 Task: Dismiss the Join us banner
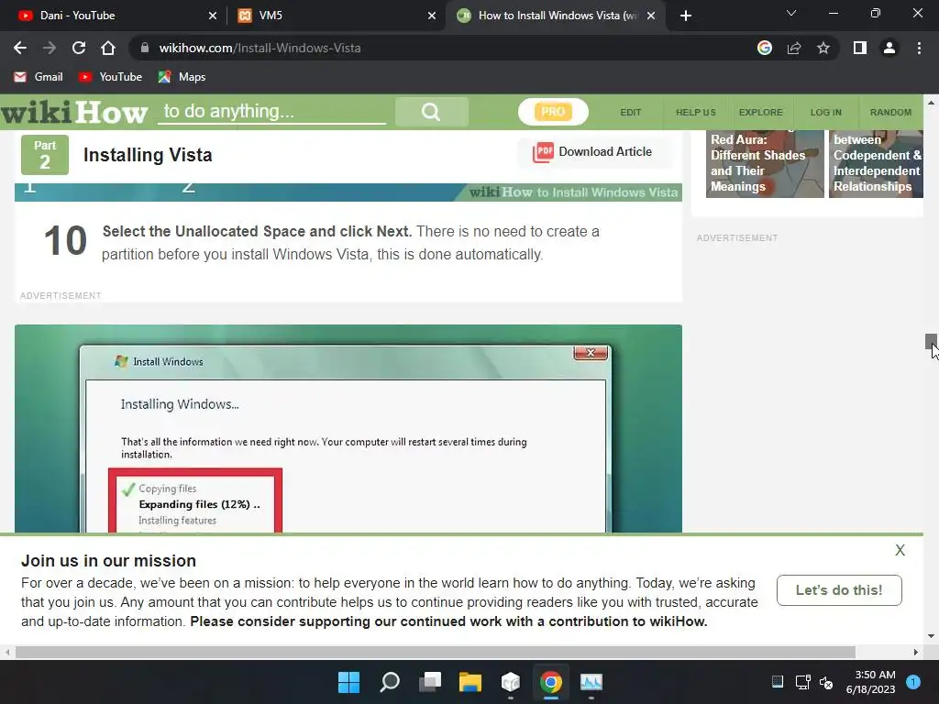pos(900,550)
